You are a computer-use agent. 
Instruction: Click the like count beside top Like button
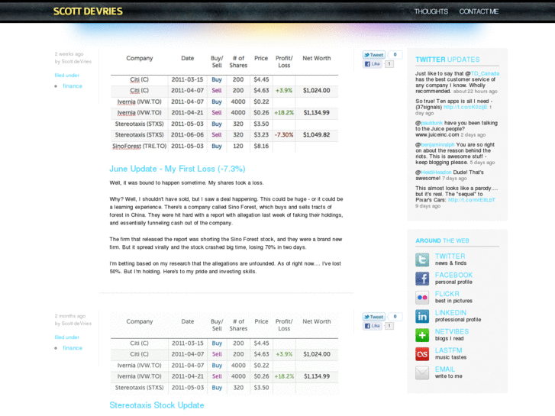(x=389, y=64)
